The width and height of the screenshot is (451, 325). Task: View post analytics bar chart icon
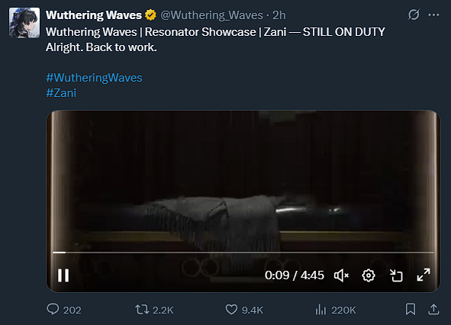(321, 310)
